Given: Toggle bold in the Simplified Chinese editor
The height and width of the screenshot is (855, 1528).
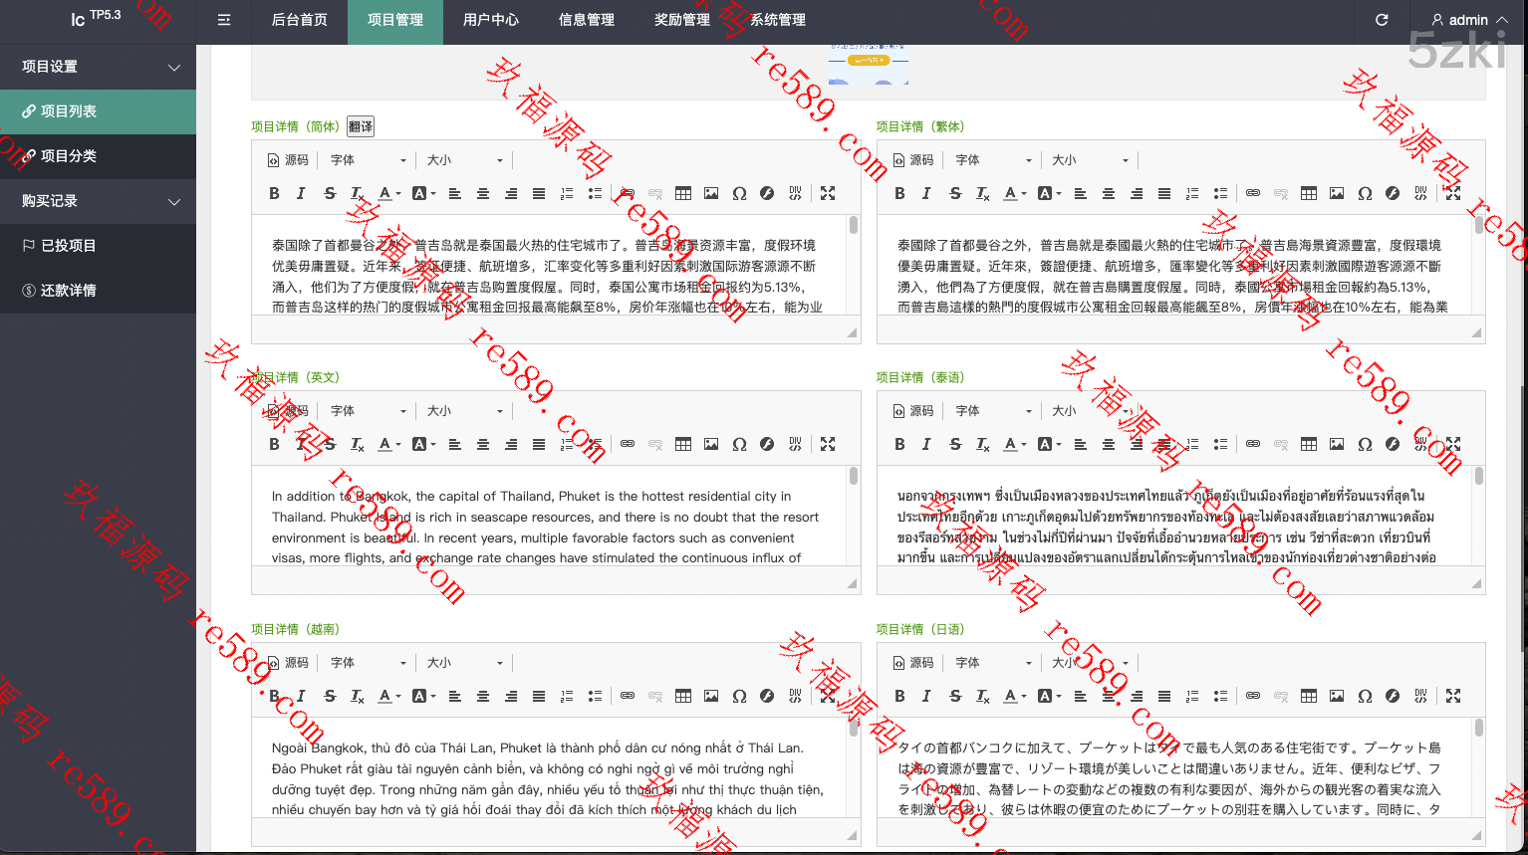Looking at the screenshot, I should [x=274, y=193].
